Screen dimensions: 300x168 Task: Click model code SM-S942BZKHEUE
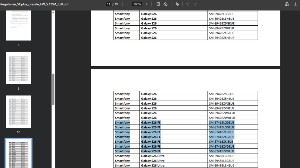coord(221,38)
